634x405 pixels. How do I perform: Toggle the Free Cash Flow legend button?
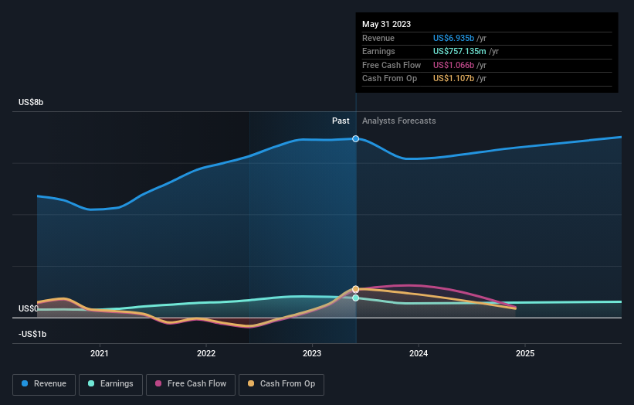click(x=191, y=384)
